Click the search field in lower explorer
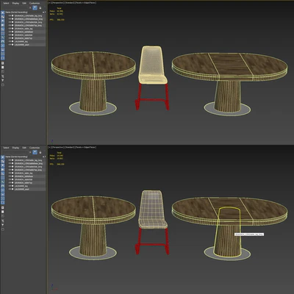294x294 pixels. pyautogui.click(x=16, y=152)
